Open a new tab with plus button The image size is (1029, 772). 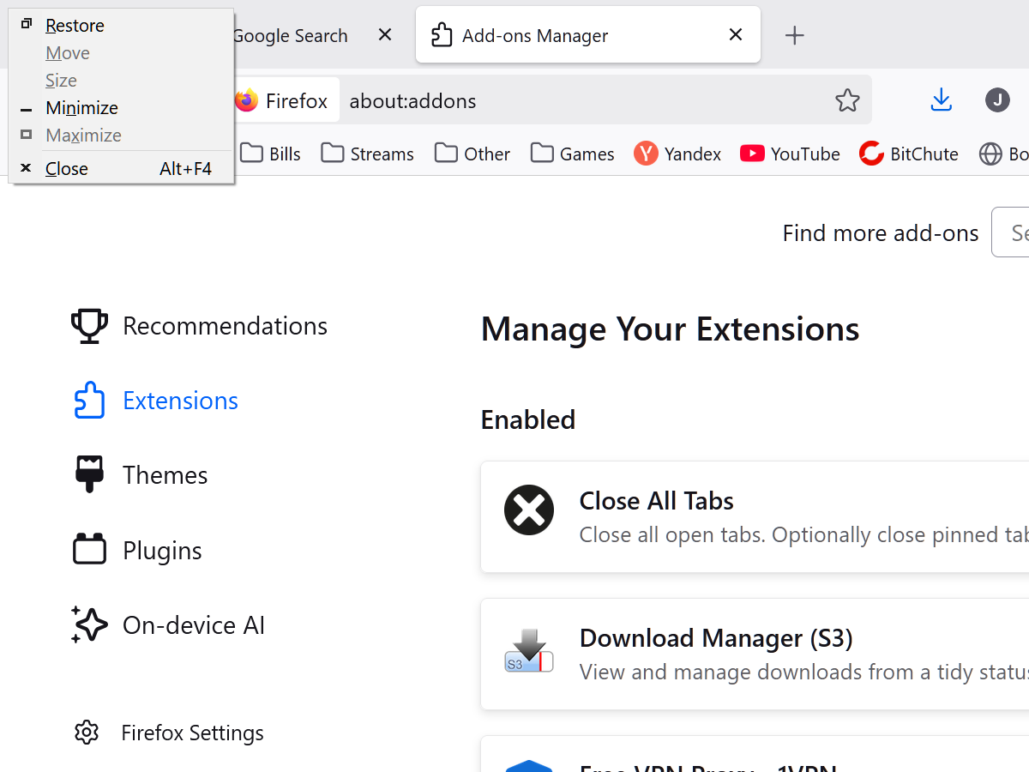[795, 35]
